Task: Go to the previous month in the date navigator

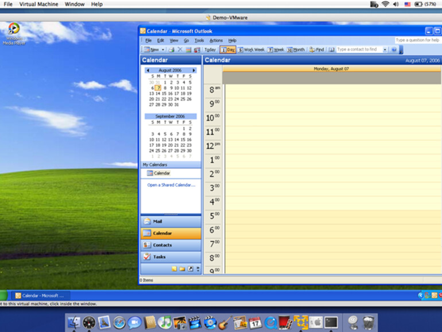Action: click(x=148, y=70)
